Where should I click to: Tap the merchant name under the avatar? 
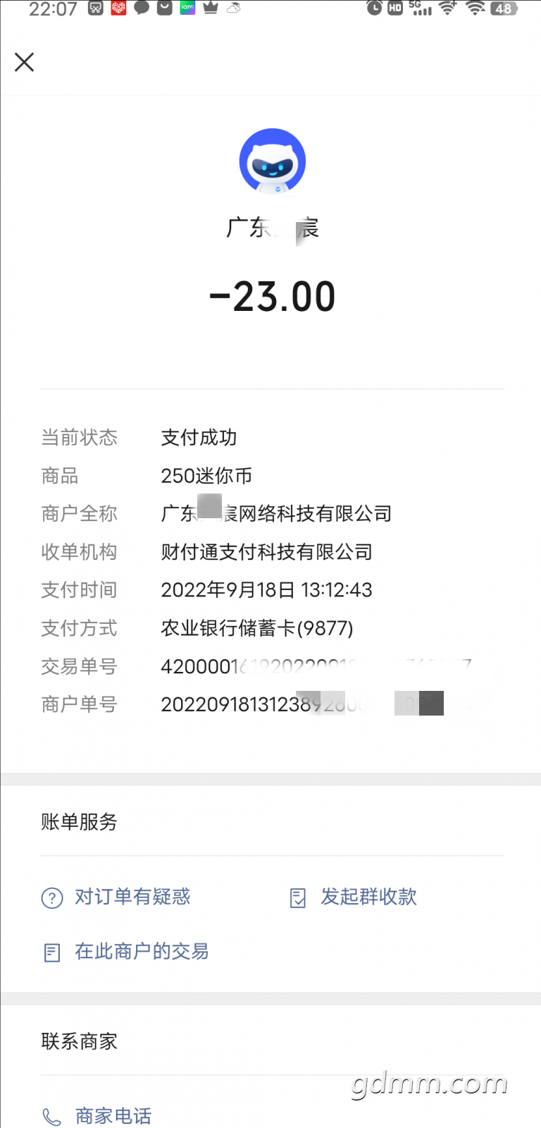pyautogui.click(x=273, y=228)
